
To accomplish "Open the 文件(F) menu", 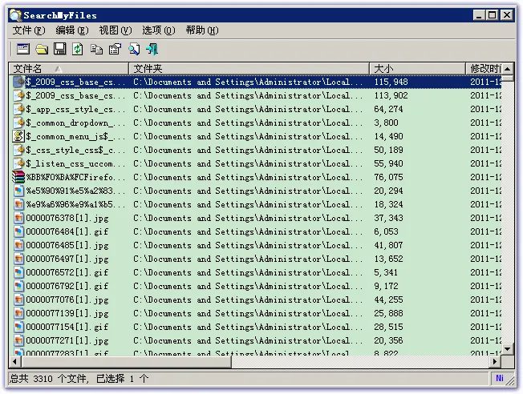I will pos(29,30).
